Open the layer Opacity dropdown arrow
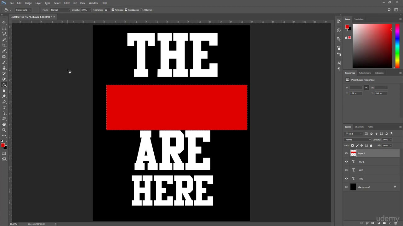 391,140
